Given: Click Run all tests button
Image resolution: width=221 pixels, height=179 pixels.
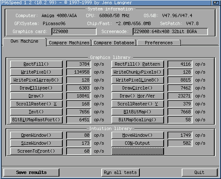Looking at the screenshot, I should pyautogui.click(x=121, y=172).
